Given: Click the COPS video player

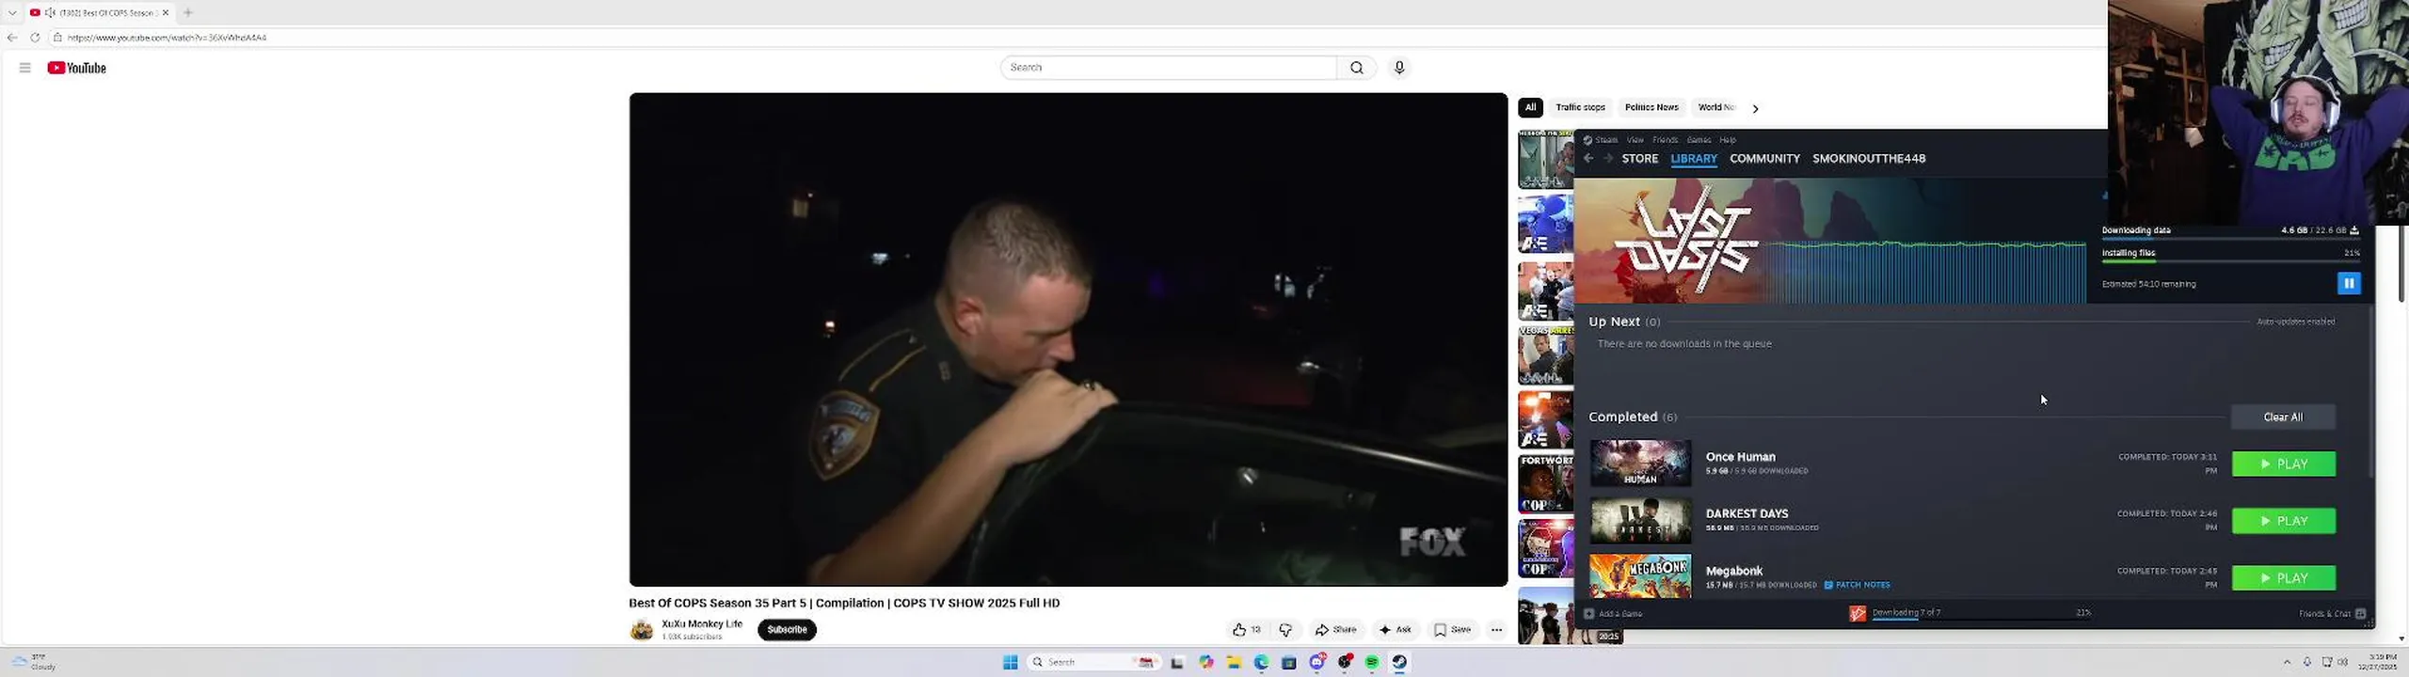Looking at the screenshot, I should [1068, 339].
